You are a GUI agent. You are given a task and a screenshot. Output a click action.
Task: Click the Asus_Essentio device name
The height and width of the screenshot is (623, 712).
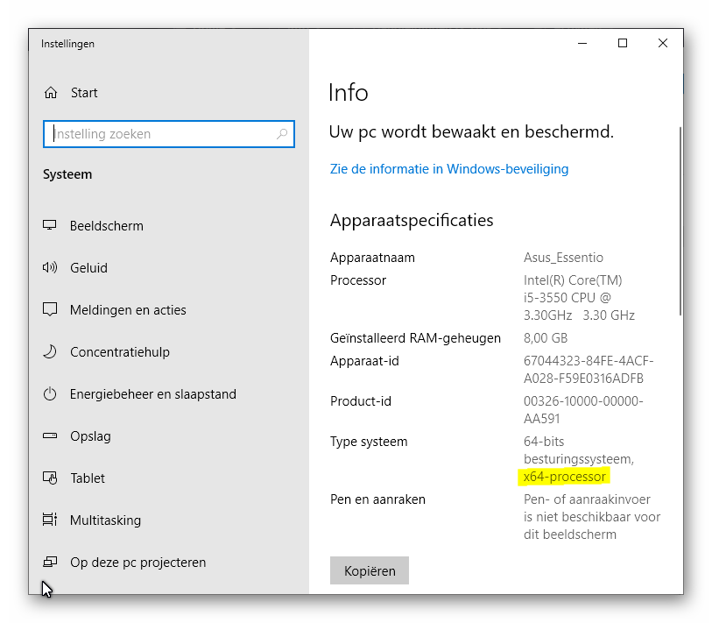563,258
